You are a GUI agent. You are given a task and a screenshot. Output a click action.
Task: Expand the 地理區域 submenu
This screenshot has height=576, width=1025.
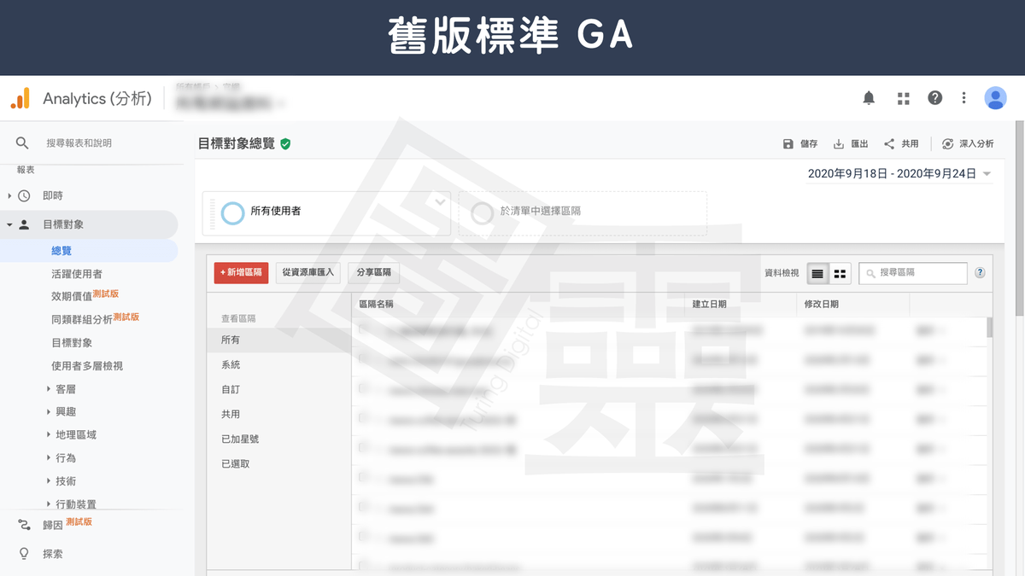pos(49,434)
